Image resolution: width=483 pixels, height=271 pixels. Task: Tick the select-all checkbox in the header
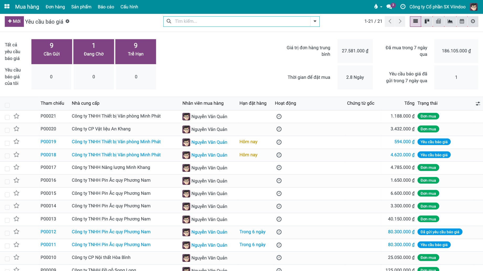click(x=7, y=105)
